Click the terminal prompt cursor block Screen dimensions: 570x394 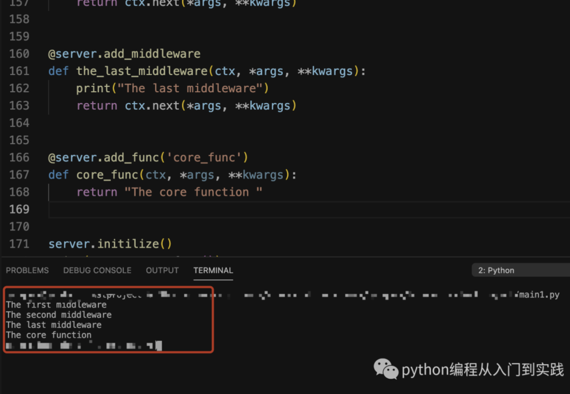(x=159, y=346)
